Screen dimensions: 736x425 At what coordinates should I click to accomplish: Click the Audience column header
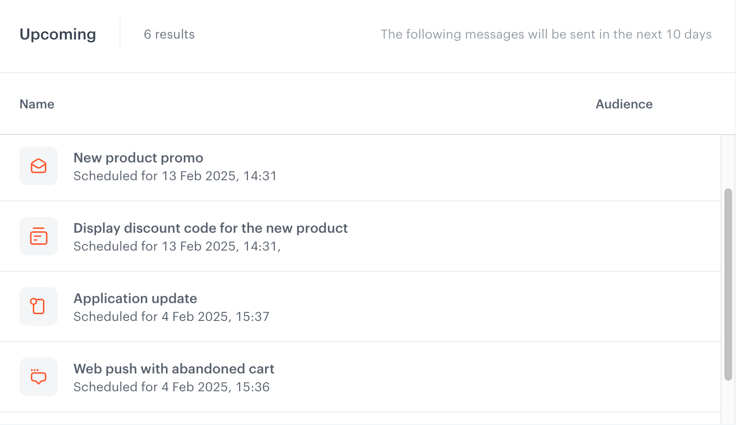click(624, 104)
